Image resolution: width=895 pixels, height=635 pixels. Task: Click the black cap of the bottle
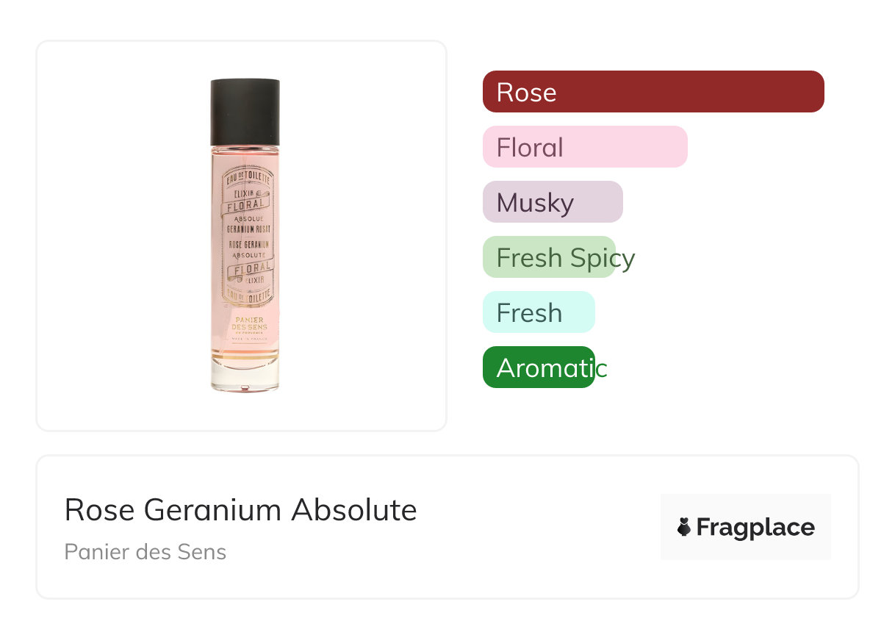tap(245, 112)
